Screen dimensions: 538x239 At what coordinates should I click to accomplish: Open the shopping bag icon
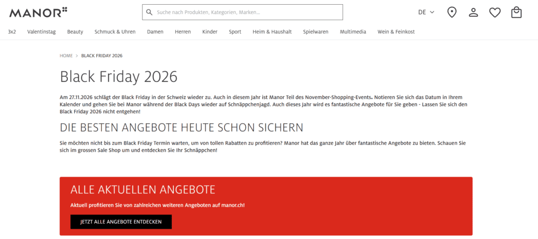(x=516, y=13)
